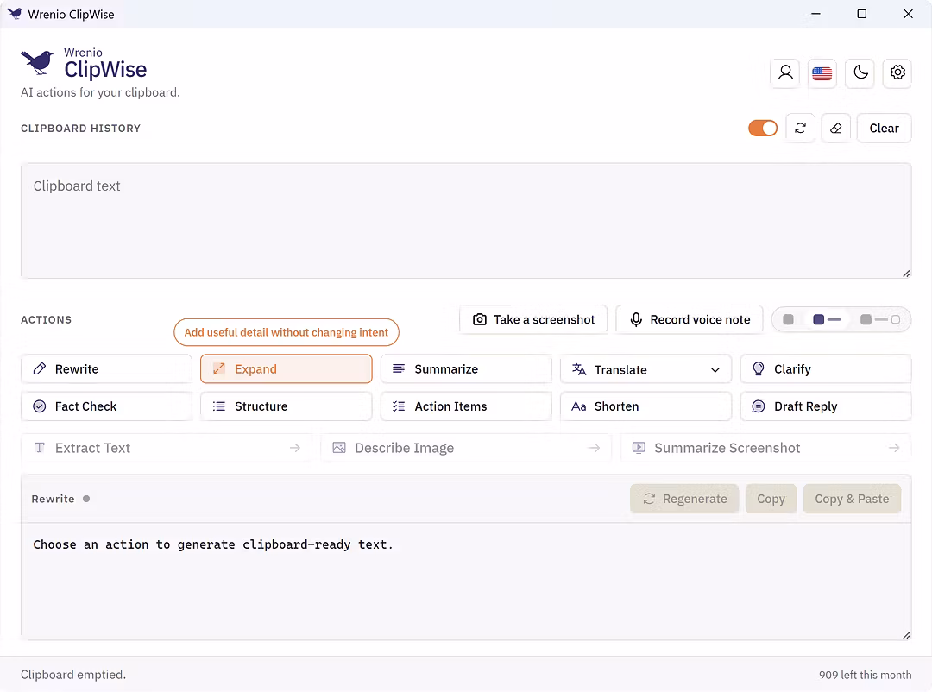
Task: Open settings with the gear icon
Action: pos(897,73)
